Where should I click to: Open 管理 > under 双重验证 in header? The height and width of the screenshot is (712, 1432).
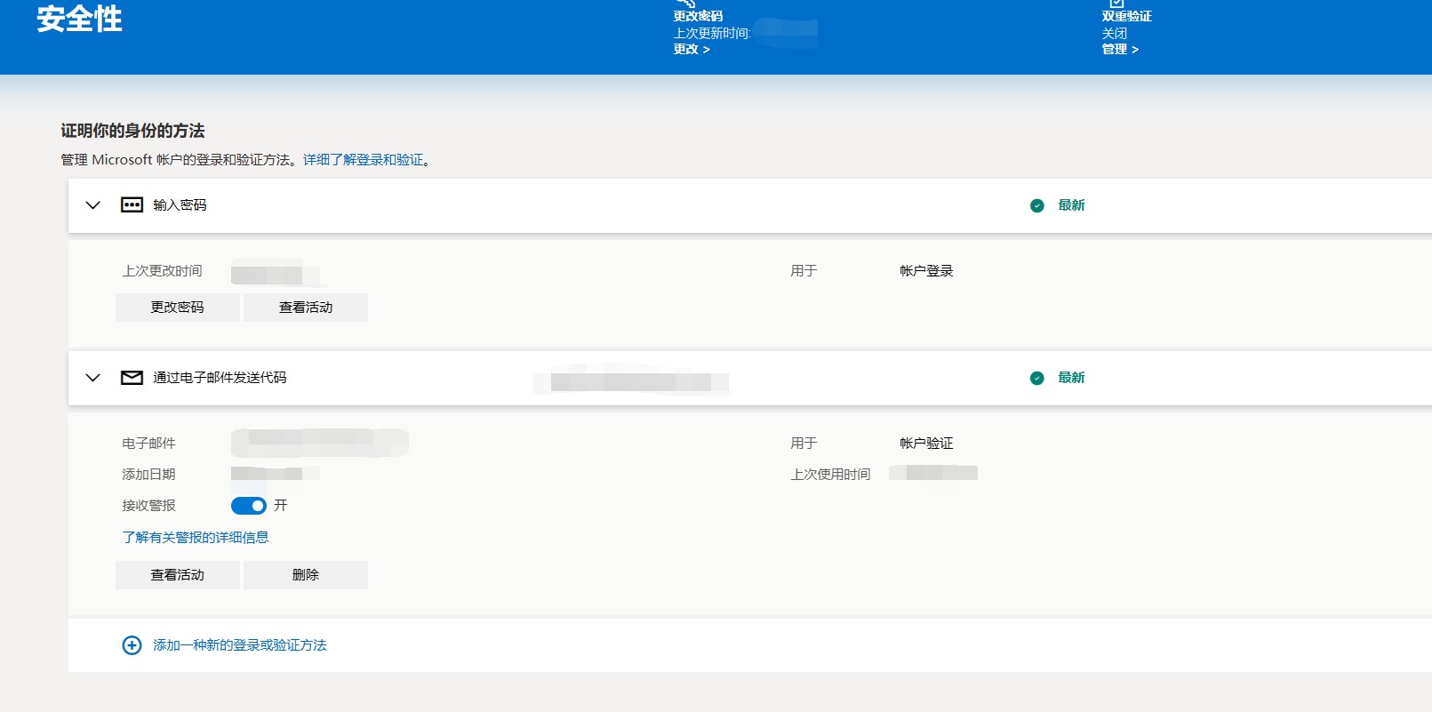click(x=1120, y=50)
